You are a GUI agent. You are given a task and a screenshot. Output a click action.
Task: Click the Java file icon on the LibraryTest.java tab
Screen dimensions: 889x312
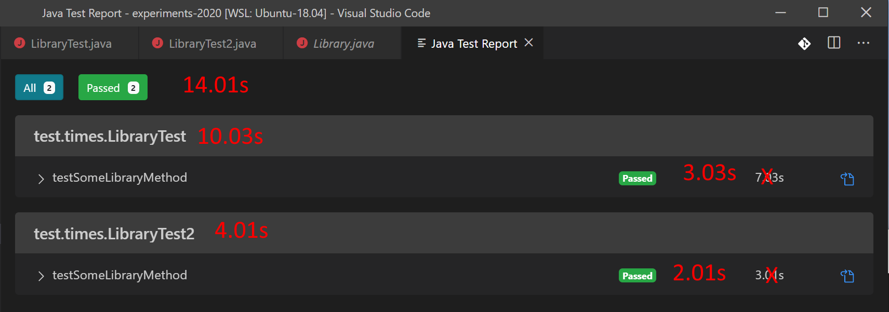tap(20, 43)
